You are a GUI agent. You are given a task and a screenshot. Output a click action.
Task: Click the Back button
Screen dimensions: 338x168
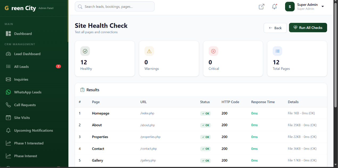click(275, 28)
